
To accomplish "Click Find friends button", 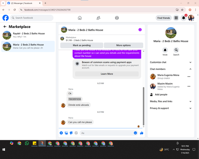I will point(164,18).
